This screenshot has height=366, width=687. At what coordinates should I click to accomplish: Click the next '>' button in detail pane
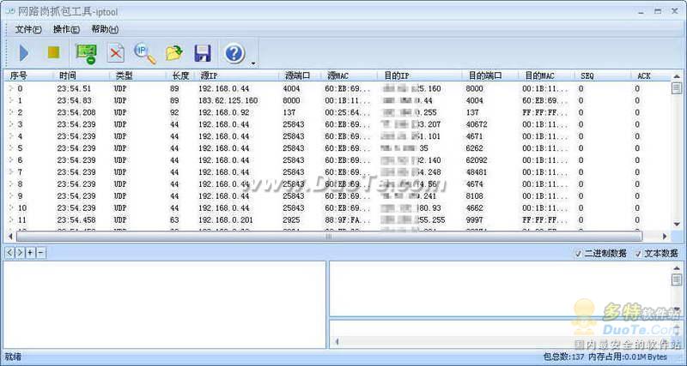tap(20, 253)
